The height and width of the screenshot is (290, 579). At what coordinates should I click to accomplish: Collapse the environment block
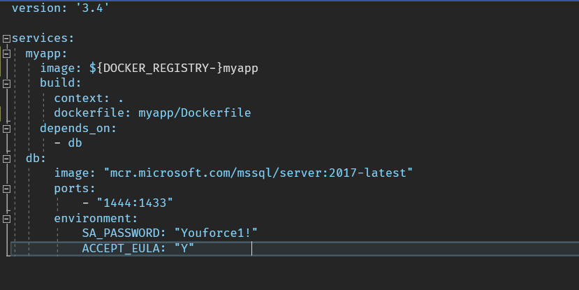pos(6,219)
